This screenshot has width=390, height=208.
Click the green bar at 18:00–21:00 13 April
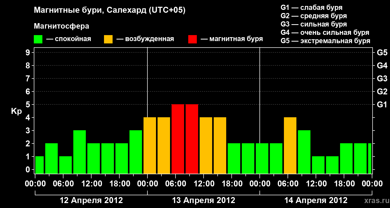point(234,159)
